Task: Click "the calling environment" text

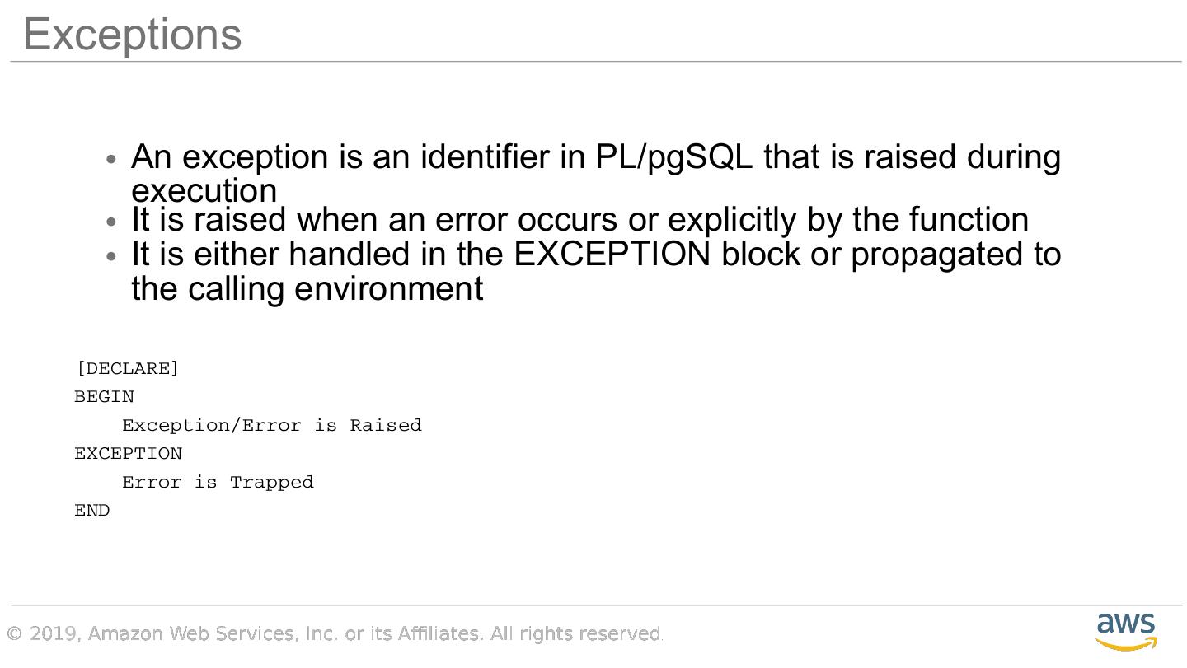Action: (x=307, y=288)
